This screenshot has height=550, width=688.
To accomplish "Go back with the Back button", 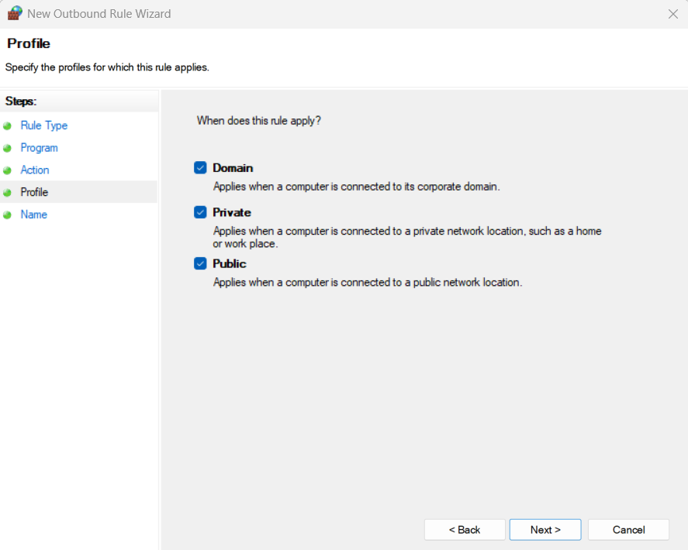I will coord(465,530).
